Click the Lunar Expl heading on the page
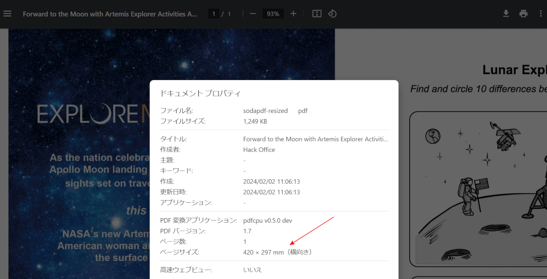This screenshot has width=547, height=279. tap(514, 70)
